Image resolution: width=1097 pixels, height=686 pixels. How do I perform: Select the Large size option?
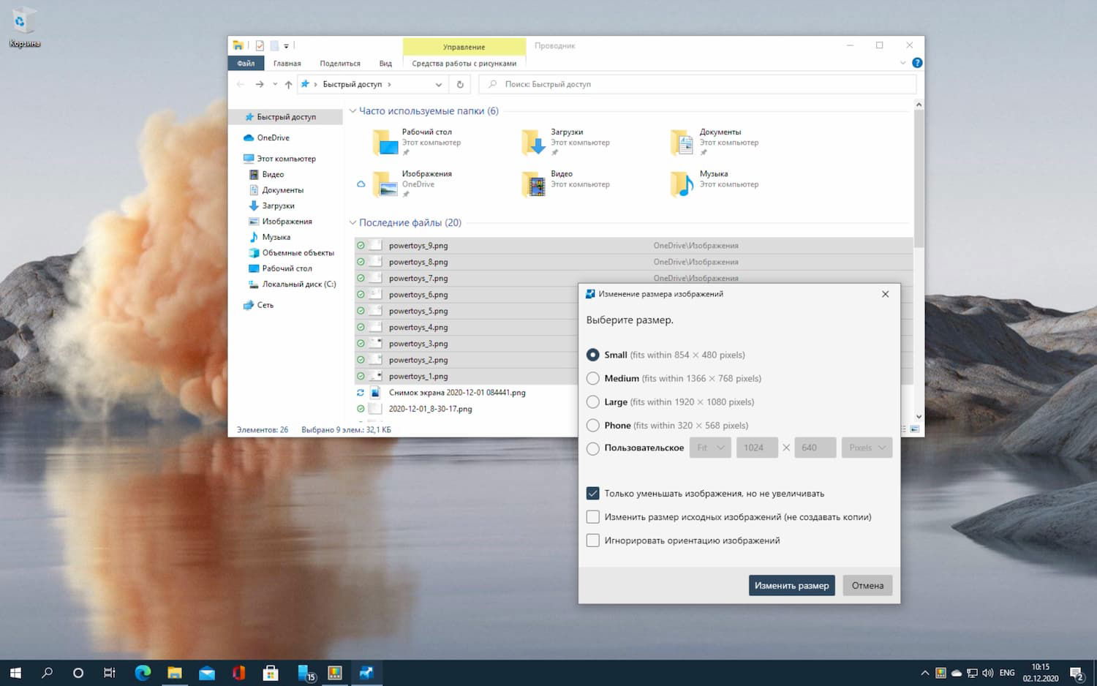tap(593, 402)
